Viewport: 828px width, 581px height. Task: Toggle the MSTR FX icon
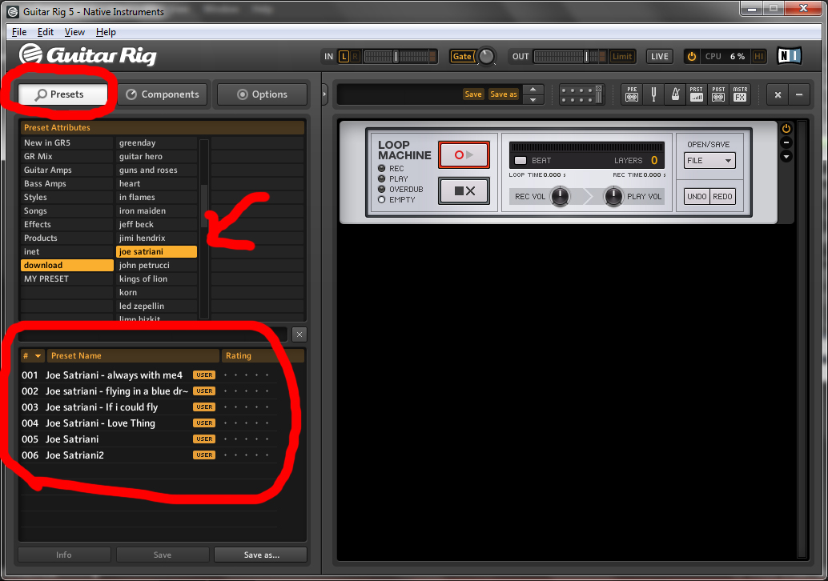[x=740, y=94]
